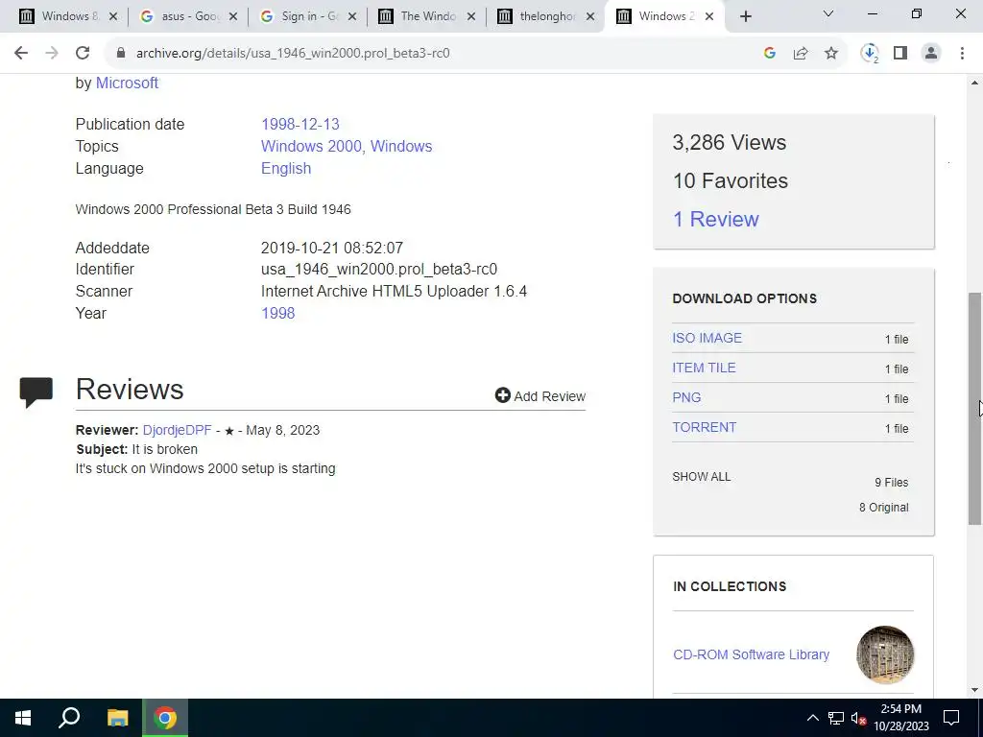Open the Windows topic link
The image size is (983, 737).
(401, 146)
